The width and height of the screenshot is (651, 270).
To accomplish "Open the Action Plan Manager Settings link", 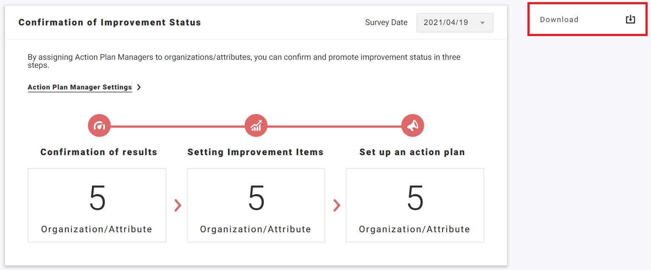I will coord(80,87).
